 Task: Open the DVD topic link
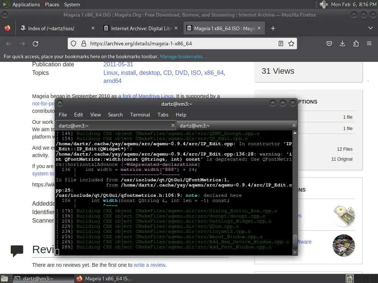pyautogui.click(x=181, y=73)
